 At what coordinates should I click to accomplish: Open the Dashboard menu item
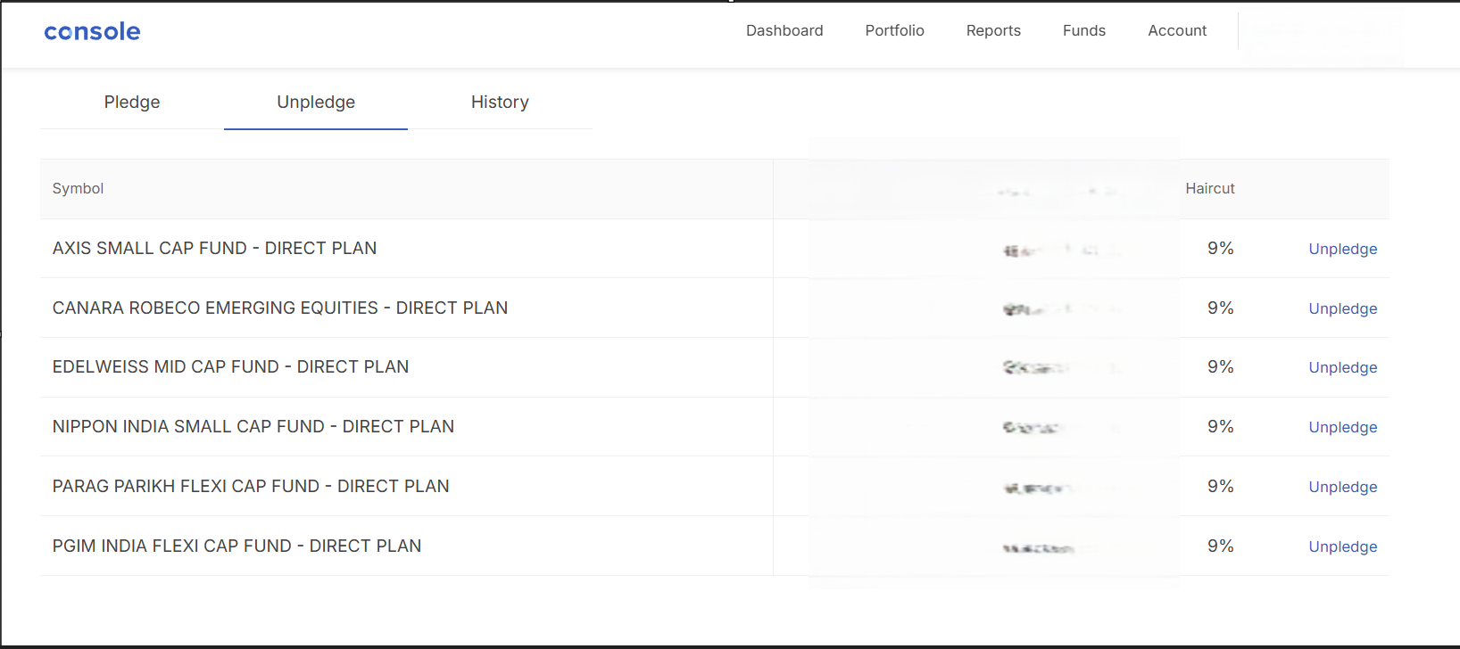click(x=784, y=30)
